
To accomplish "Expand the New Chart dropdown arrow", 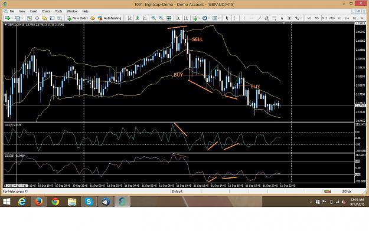I will coord(12,18).
